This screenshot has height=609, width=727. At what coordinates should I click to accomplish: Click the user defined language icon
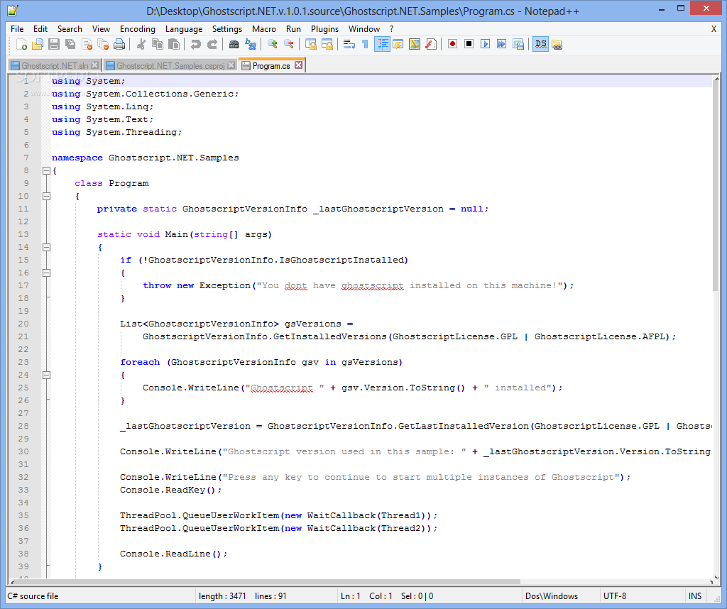398,45
